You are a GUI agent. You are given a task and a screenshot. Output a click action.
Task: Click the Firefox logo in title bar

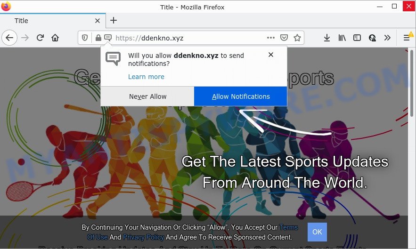pos(6,6)
